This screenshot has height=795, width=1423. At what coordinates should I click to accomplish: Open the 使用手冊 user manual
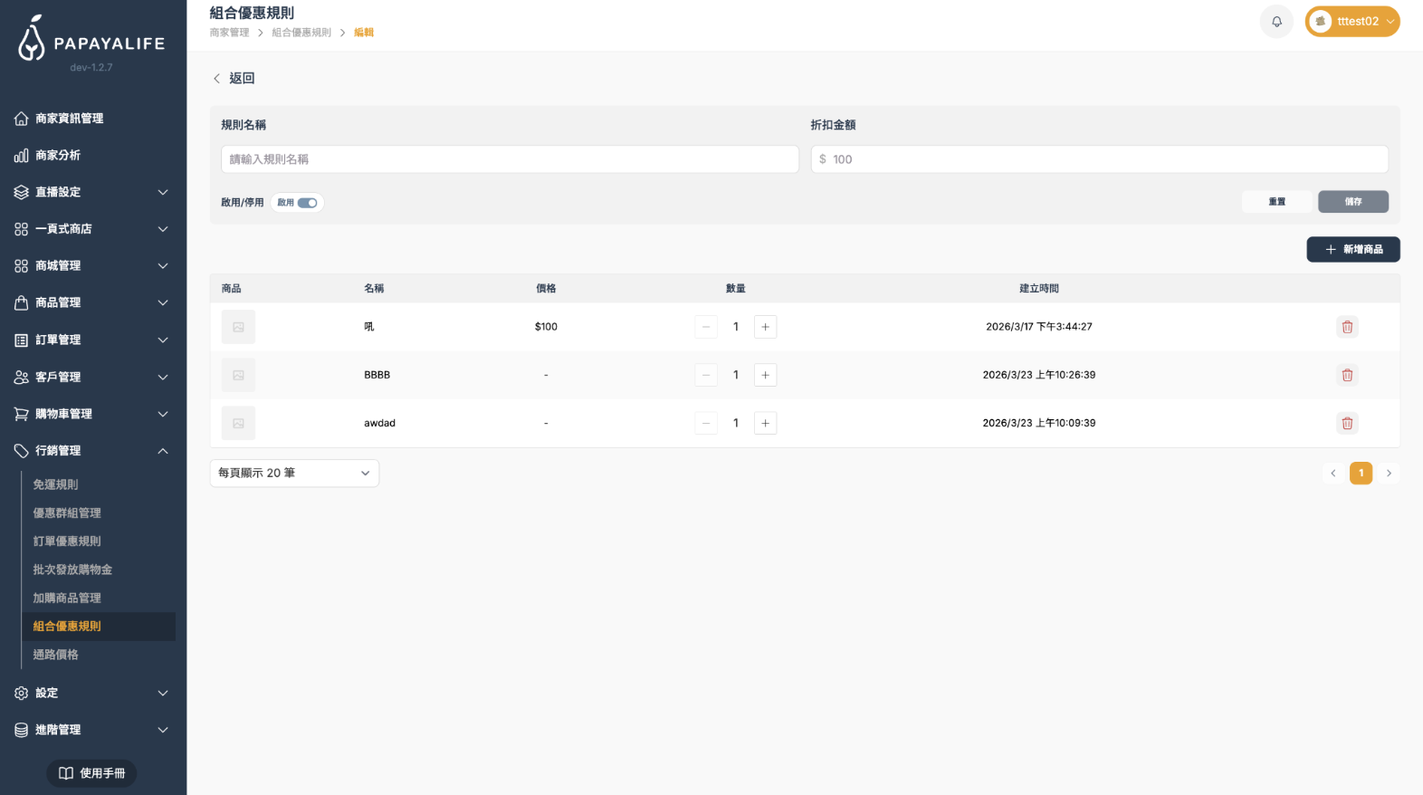91,773
